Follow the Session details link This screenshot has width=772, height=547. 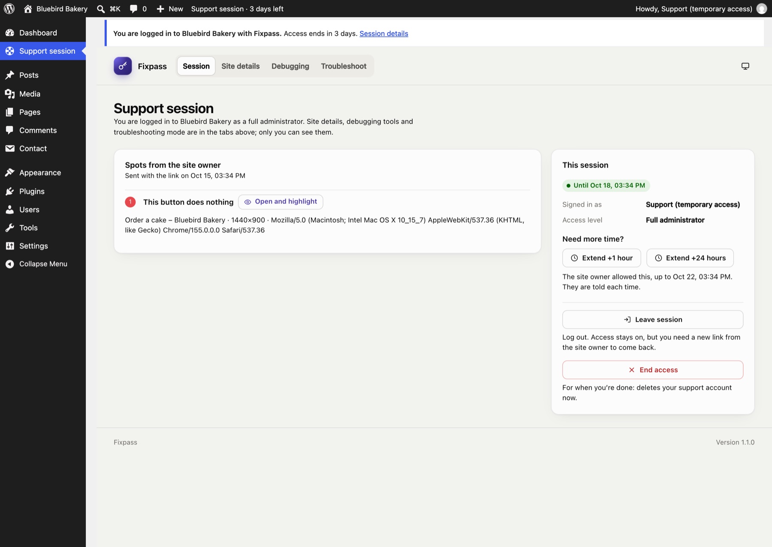point(384,33)
